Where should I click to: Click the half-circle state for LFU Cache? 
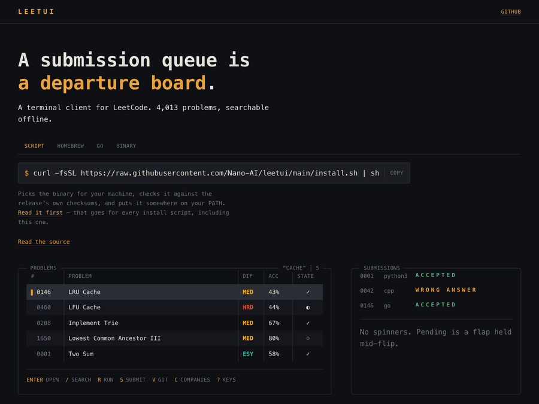tap(308, 308)
